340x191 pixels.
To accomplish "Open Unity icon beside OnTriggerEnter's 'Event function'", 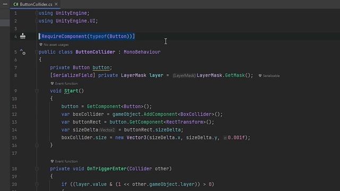I will click(52, 161).
